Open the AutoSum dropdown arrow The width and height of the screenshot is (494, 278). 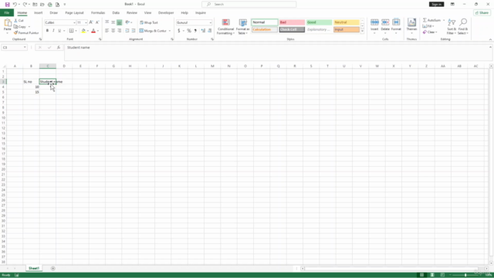click(x=444, y=20)
